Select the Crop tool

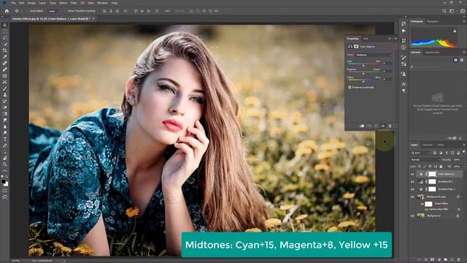(x=5, y=50)
